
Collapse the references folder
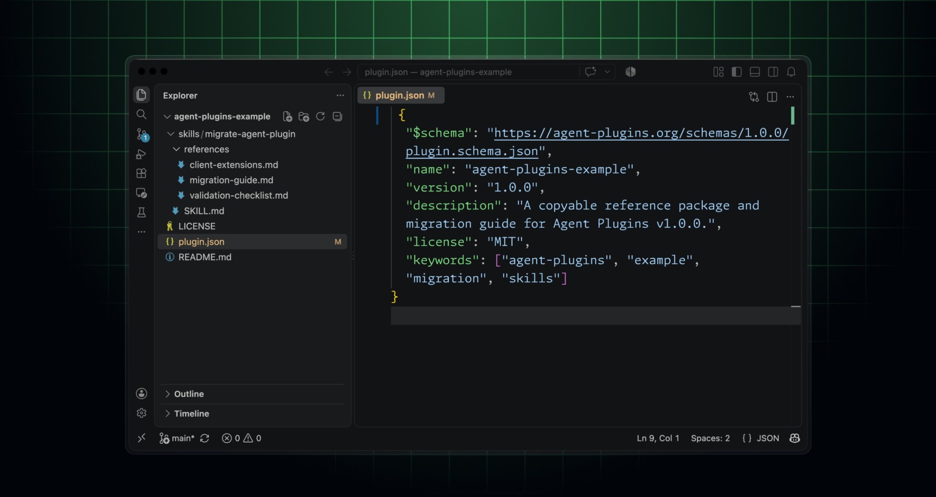coord(176,149)
